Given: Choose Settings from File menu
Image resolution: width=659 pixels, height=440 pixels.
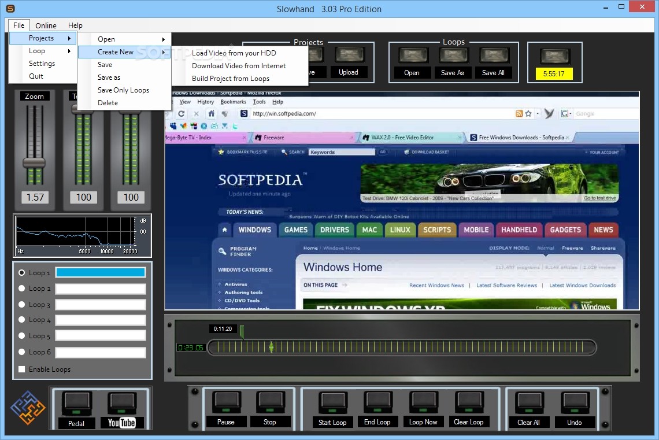Looking at the screenshot, I should [43, 64].
